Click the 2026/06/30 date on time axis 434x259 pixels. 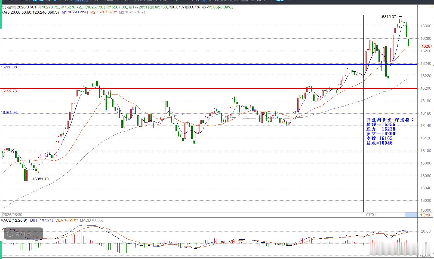13,215
